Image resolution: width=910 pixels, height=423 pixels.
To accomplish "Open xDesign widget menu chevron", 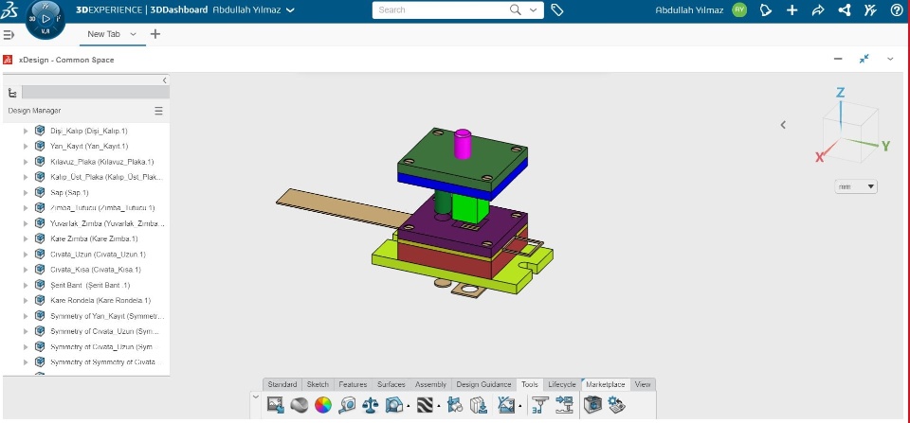I will point(890,59).
